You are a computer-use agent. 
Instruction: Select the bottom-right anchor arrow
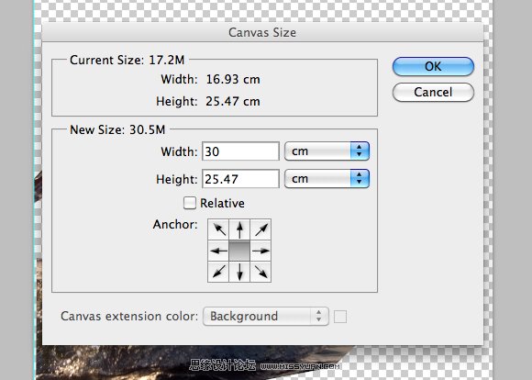(x=260, y=272)
